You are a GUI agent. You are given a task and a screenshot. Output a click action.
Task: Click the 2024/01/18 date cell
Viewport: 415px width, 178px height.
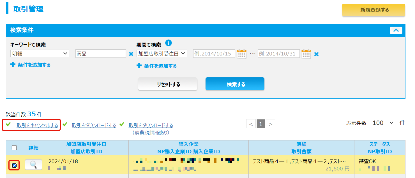tap(63, 161)
